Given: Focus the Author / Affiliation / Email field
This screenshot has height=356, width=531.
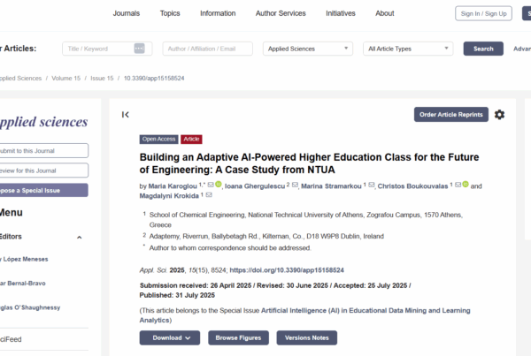Looking at the screenshot, I should 208,49.
